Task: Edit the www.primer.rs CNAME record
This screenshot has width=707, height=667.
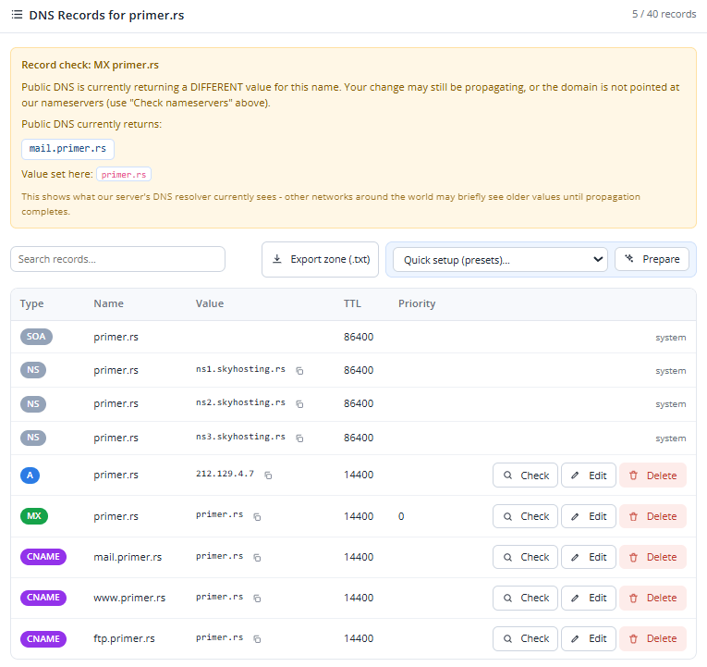Action: coord(589,598)
